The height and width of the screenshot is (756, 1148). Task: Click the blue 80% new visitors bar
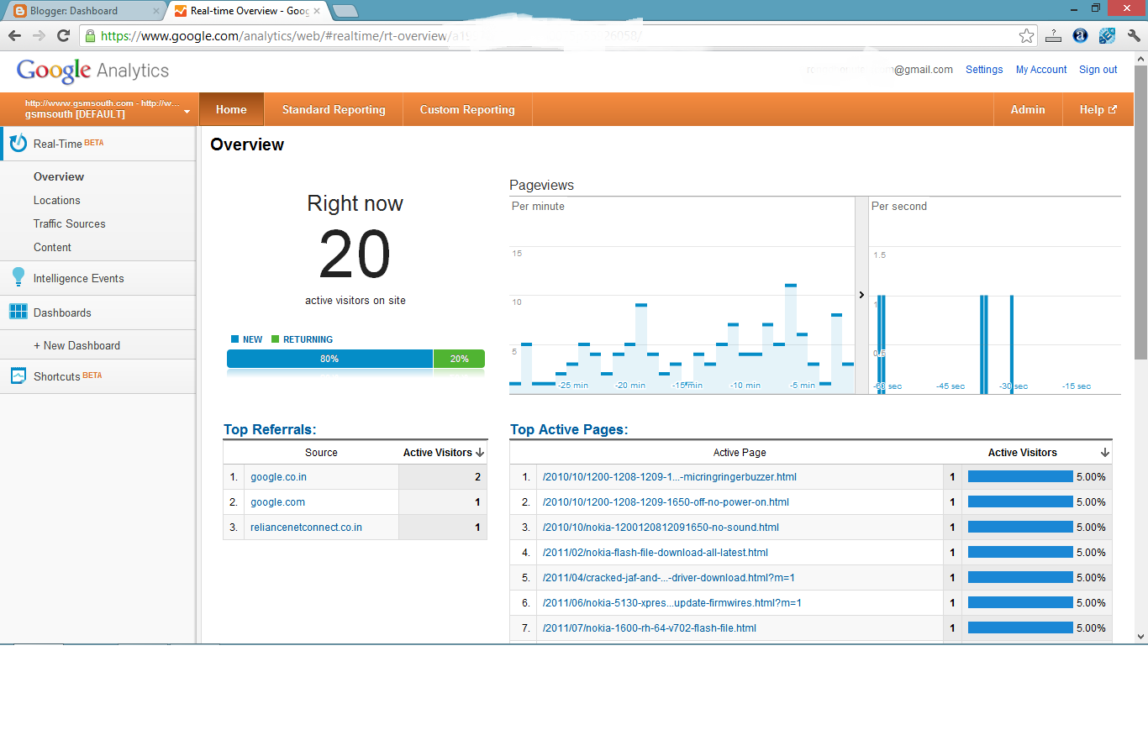coord(329,359)
